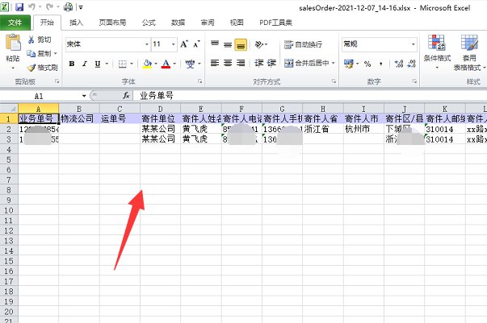Toggle Italic formatting
487x323 pixels.
tap(85, 64)
